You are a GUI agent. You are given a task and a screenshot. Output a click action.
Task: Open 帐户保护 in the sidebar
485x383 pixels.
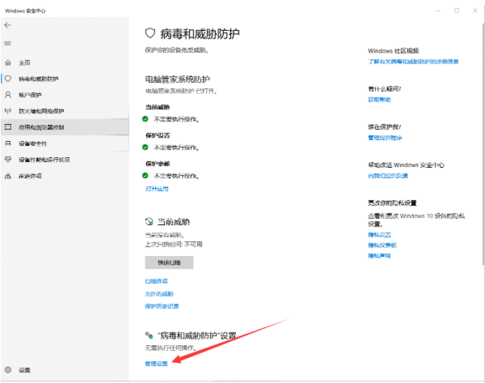pyautogui.click(x=65, y=95)
